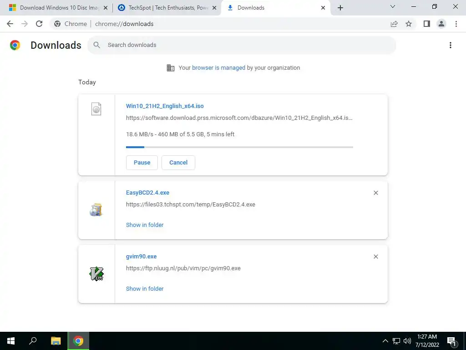Bookmark this tab with the star icon
Viewport: 466px width, 350px height.
(409, 24)
